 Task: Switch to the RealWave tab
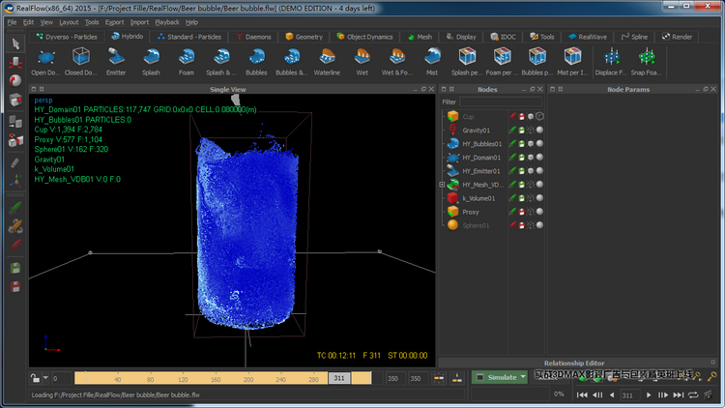588,37
